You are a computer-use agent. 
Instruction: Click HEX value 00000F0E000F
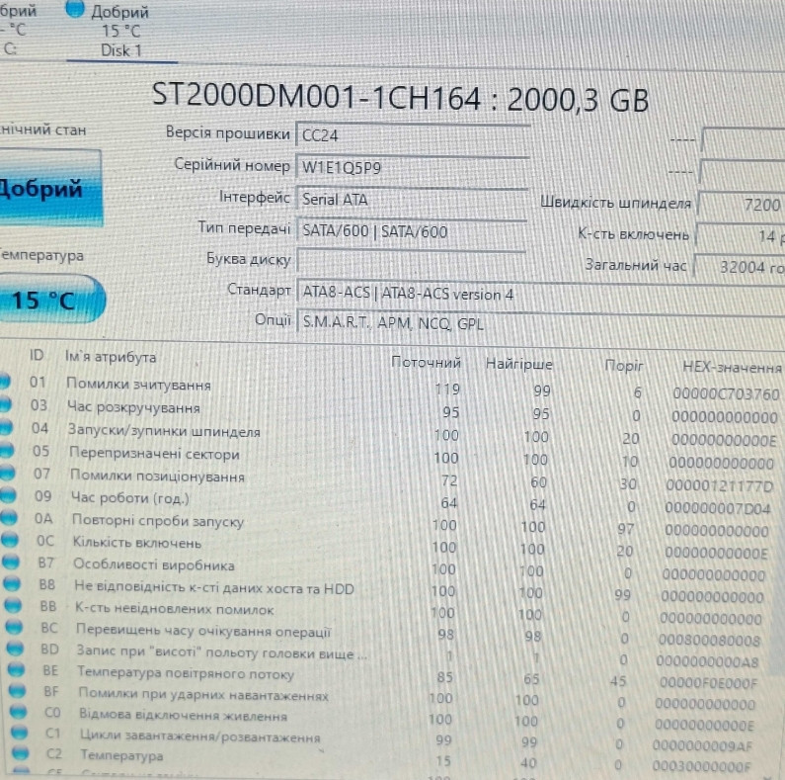coord(708,683)
